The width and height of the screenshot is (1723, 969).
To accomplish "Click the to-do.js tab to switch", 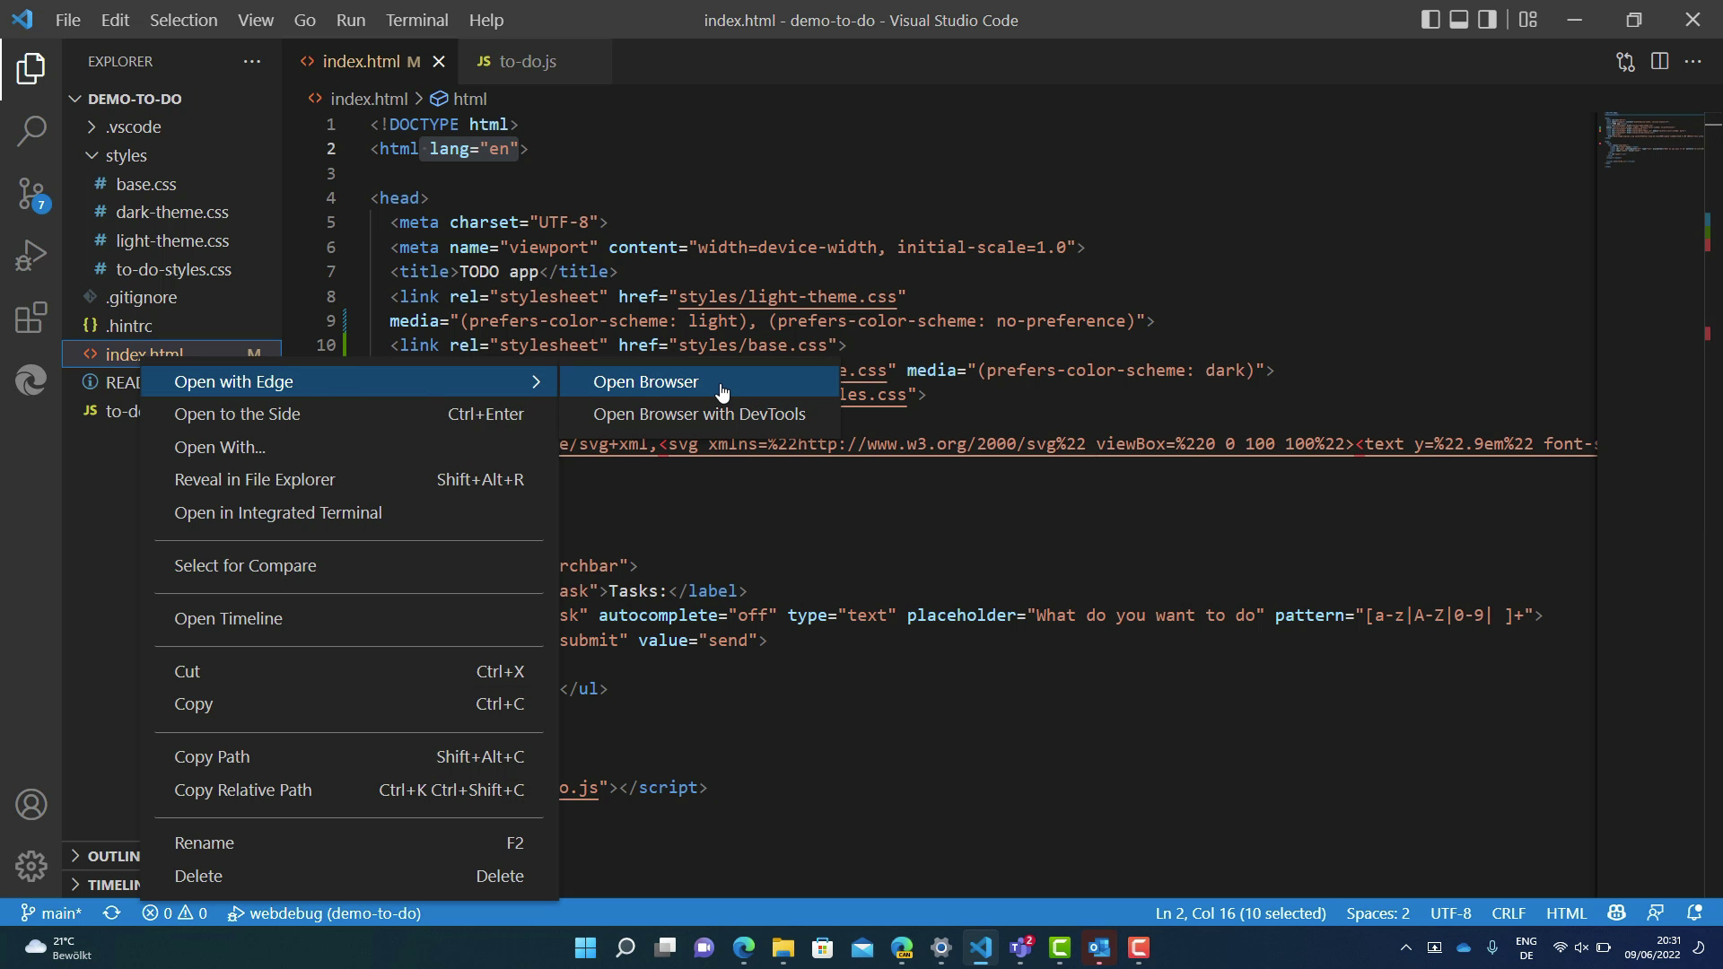I will [525, 62].
